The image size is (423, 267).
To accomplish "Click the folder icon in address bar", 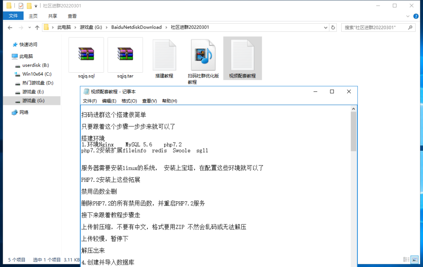I will (46, 27).
